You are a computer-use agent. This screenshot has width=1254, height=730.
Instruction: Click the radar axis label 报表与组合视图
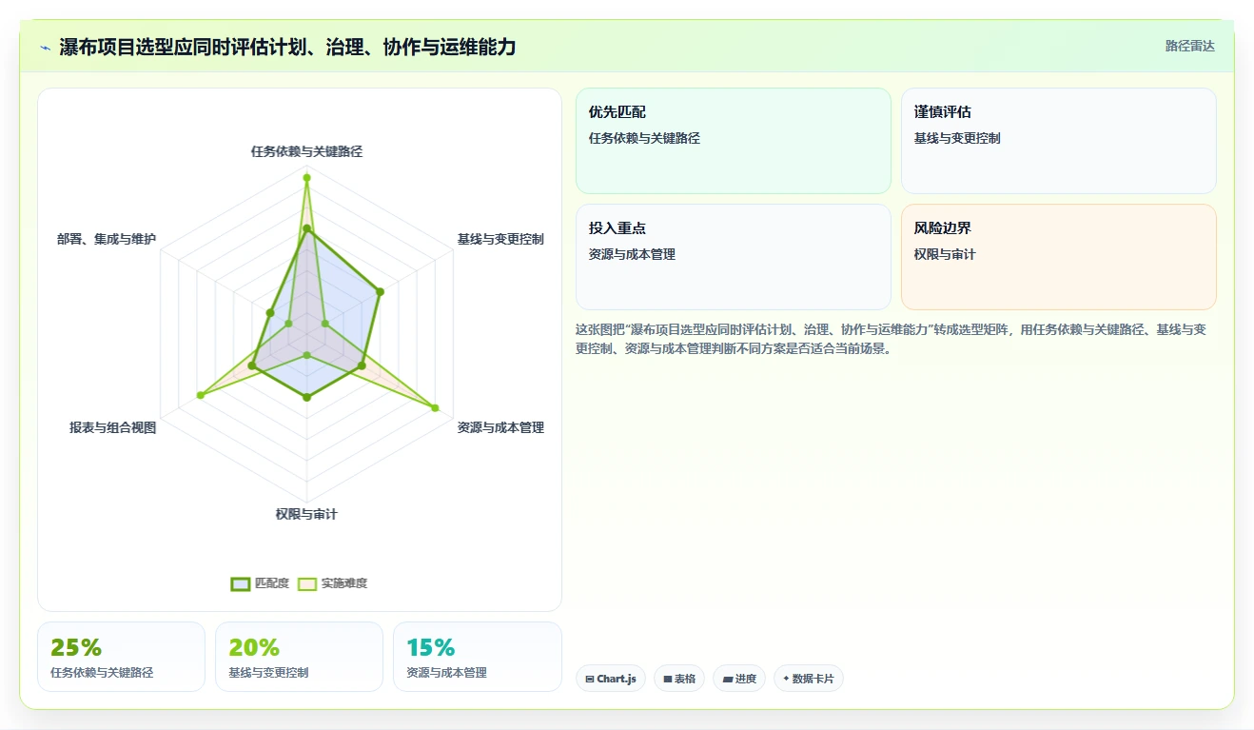(x=112, y=428)
